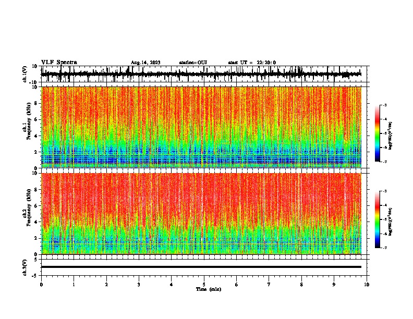
Task: Click the "station=OUJ" label
Action: tap(193, 63)
